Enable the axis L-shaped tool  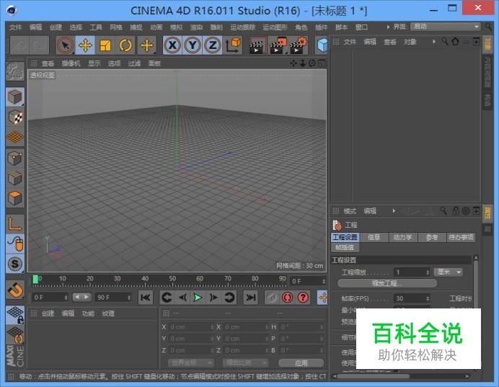click(x=14, y=223)
